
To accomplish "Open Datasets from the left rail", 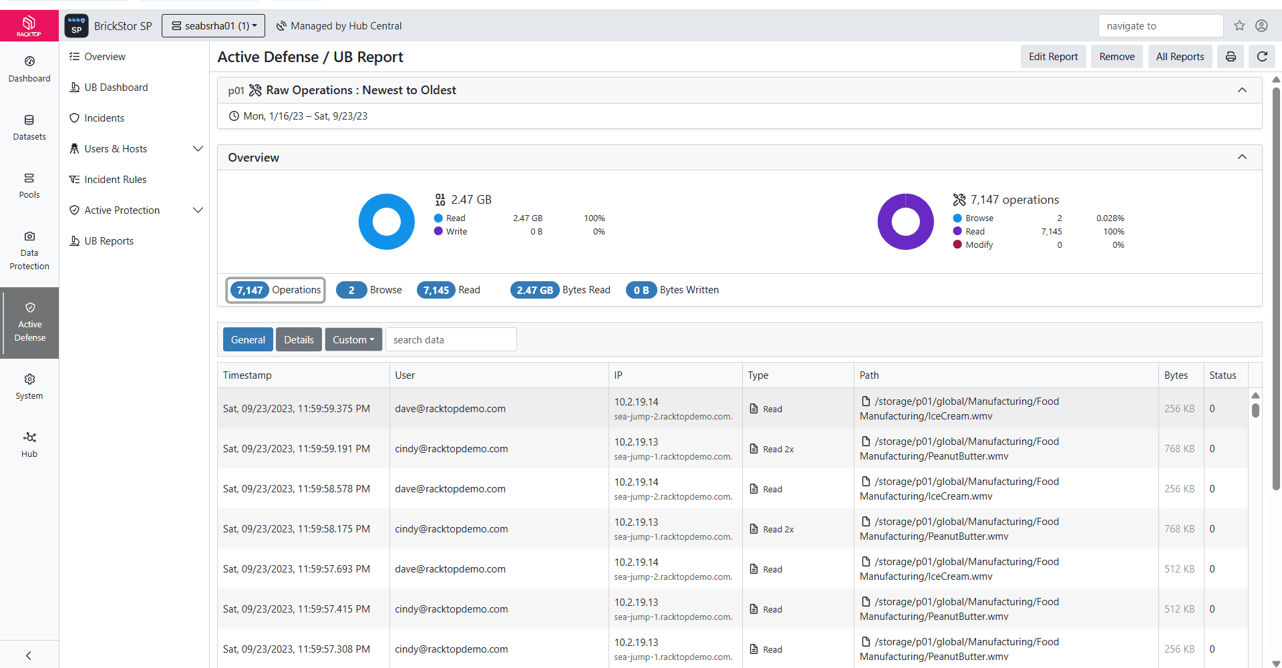I will (29, 127).
